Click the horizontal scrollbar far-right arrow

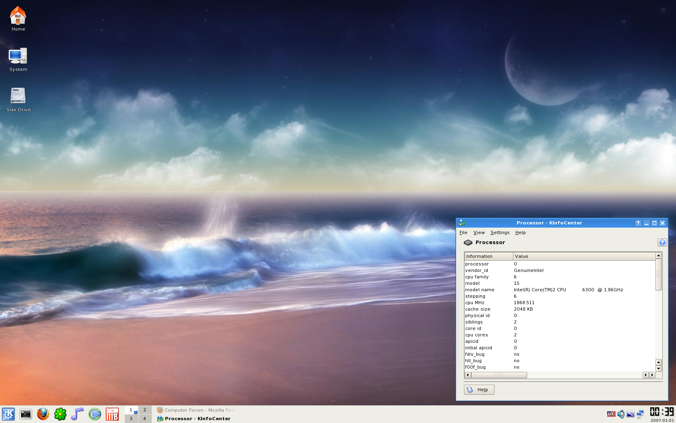(x=652, y=375)
